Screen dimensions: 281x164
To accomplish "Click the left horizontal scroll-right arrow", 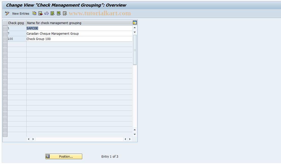I will point(33,139).
